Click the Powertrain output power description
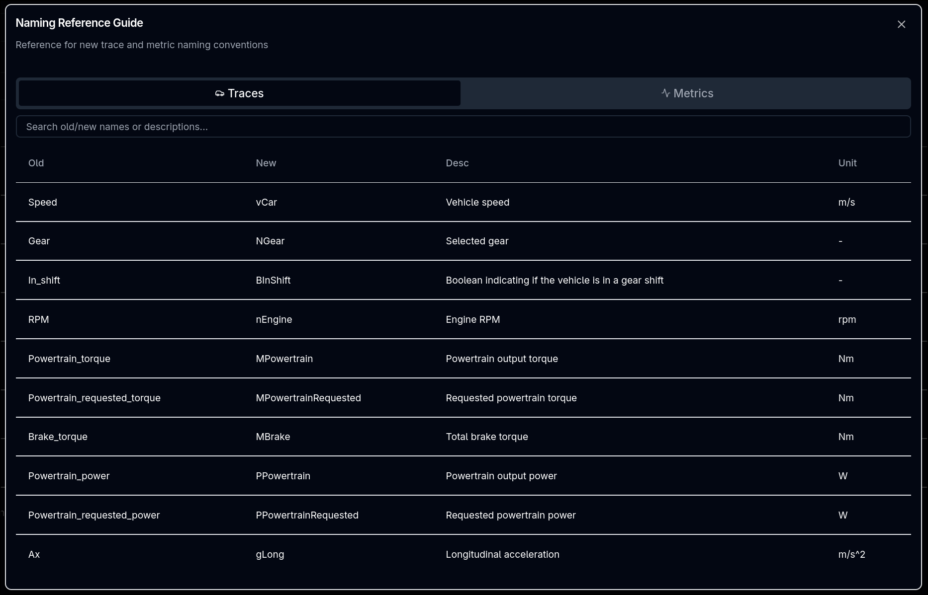The image size is (928, 595). pos(501,476)
